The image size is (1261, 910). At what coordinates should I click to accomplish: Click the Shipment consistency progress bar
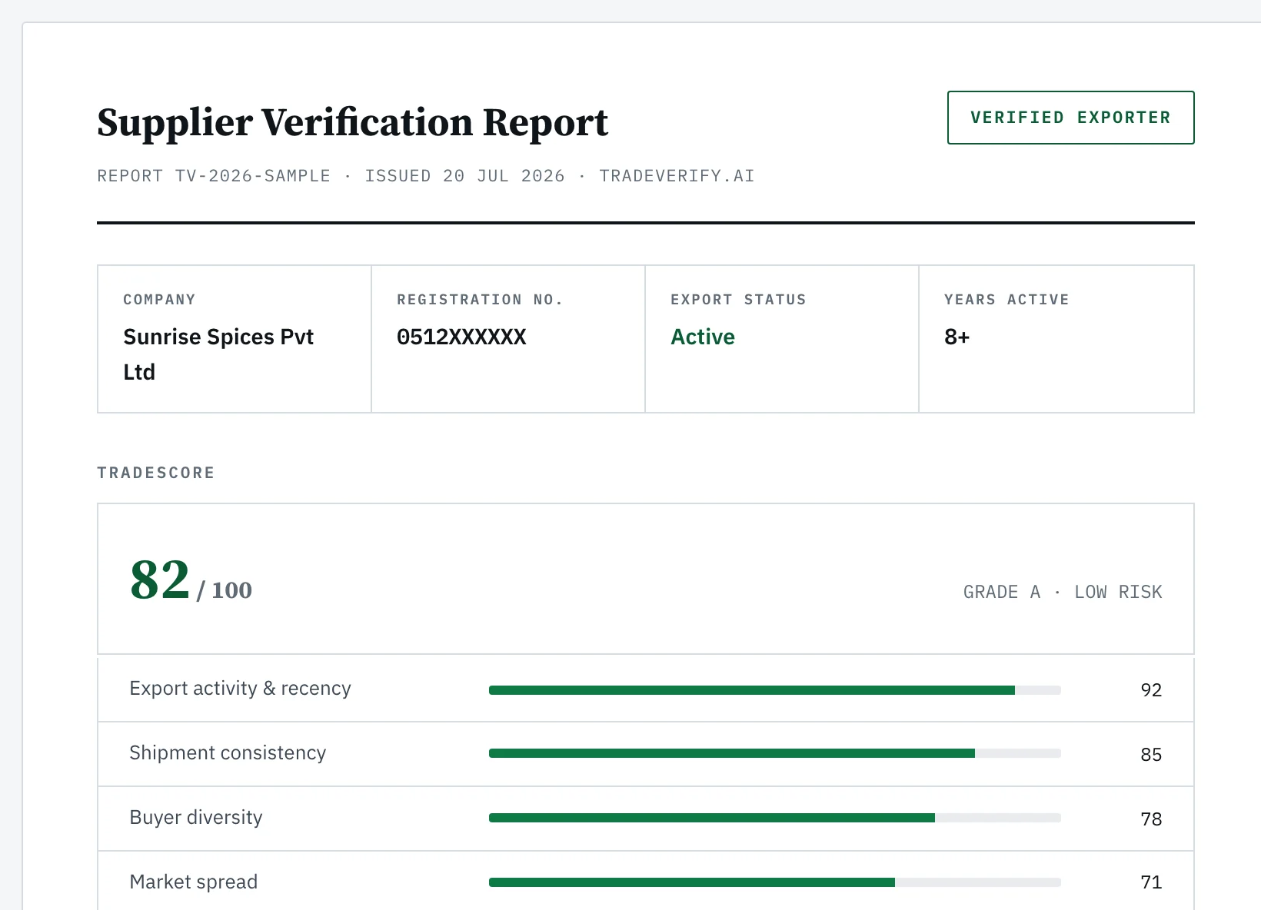[775, 753]
